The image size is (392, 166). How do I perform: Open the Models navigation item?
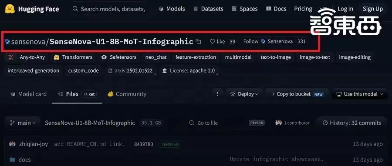172,9
